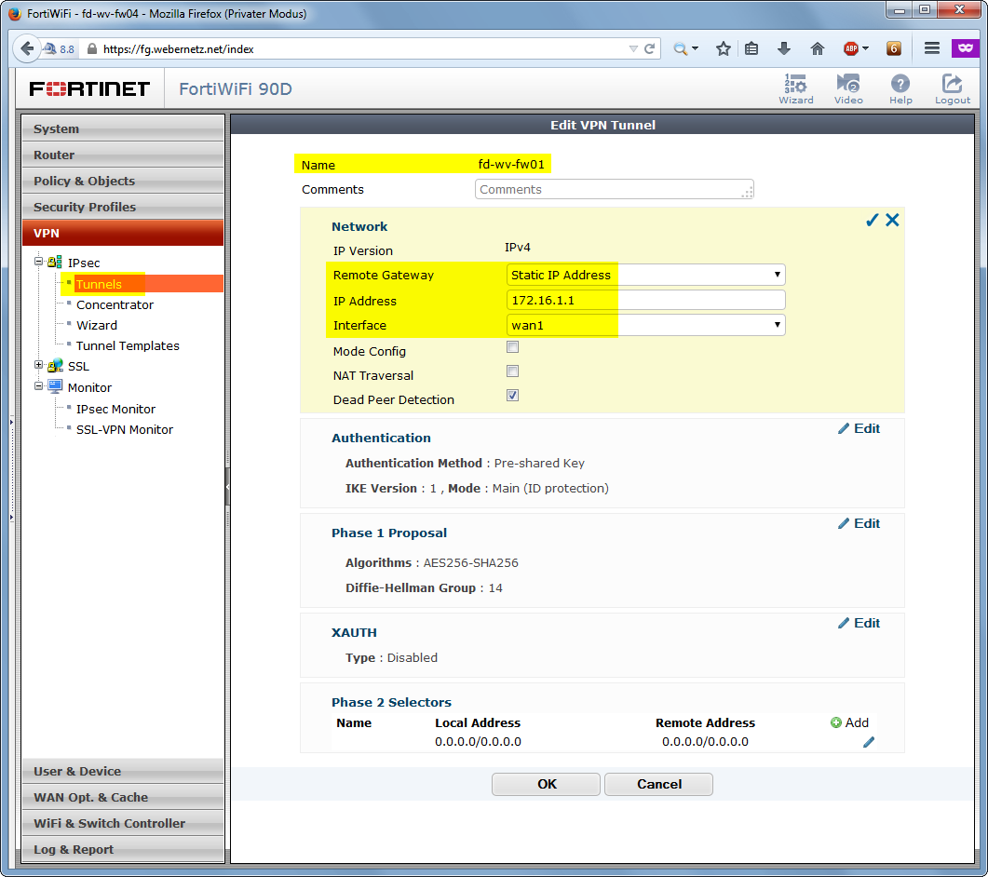Select Concentrator in the IPsec tree
This screenshot has height=877, width=988.
pyautogui.click(x=115, y=305)
